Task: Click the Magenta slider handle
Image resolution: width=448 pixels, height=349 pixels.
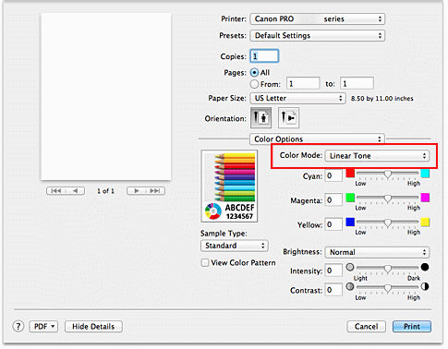Action: (388, 199)
